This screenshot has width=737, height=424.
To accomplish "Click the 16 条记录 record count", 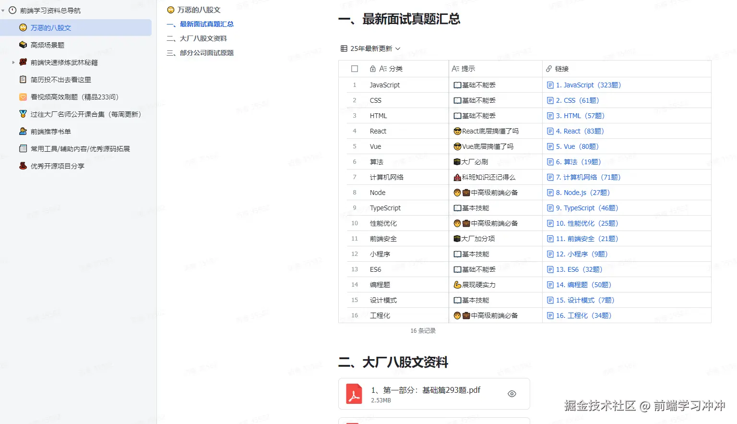I will point(423,331).
